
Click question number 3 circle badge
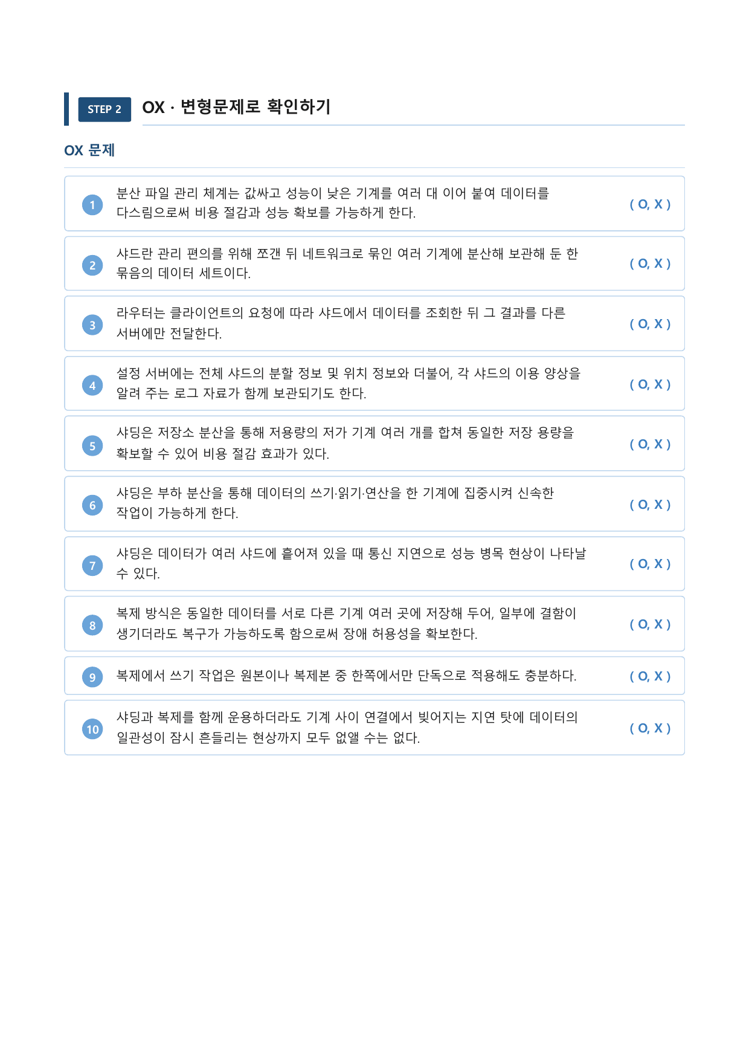[x=92, y=325]
